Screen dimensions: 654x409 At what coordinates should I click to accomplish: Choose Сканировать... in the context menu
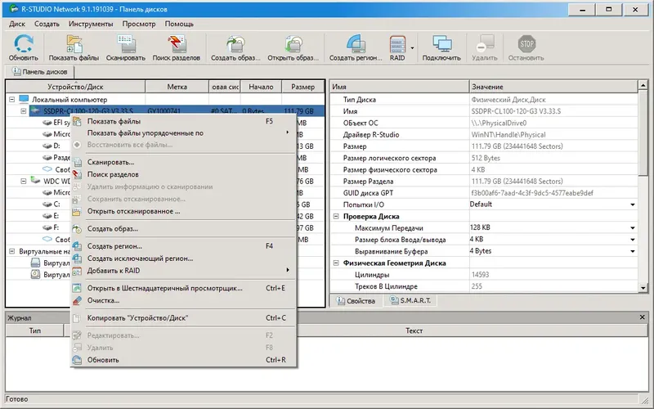coord(183,162)
